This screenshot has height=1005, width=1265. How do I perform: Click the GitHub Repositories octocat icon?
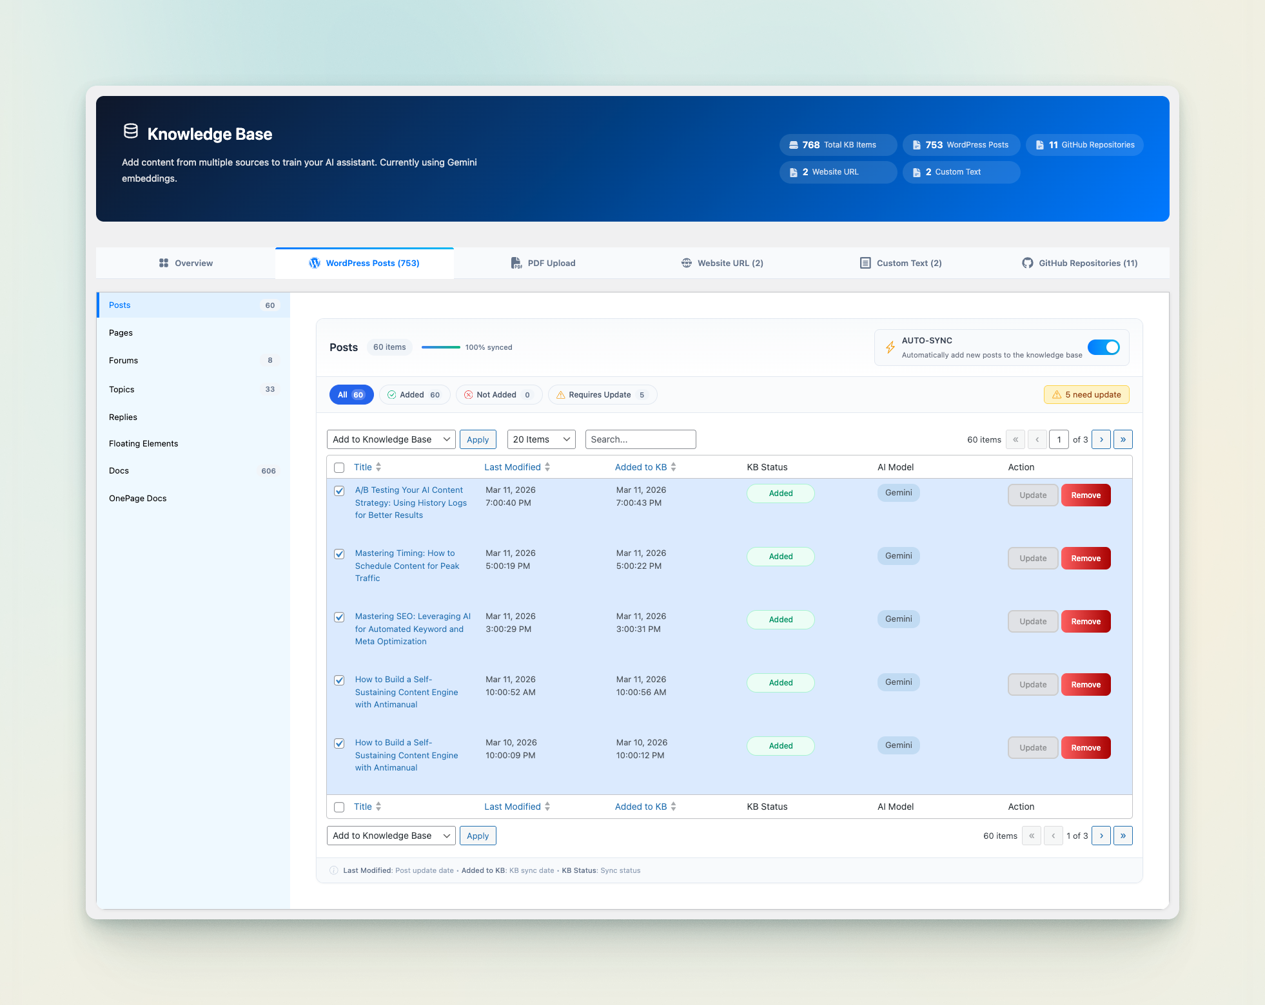(x=1028, y=263)
